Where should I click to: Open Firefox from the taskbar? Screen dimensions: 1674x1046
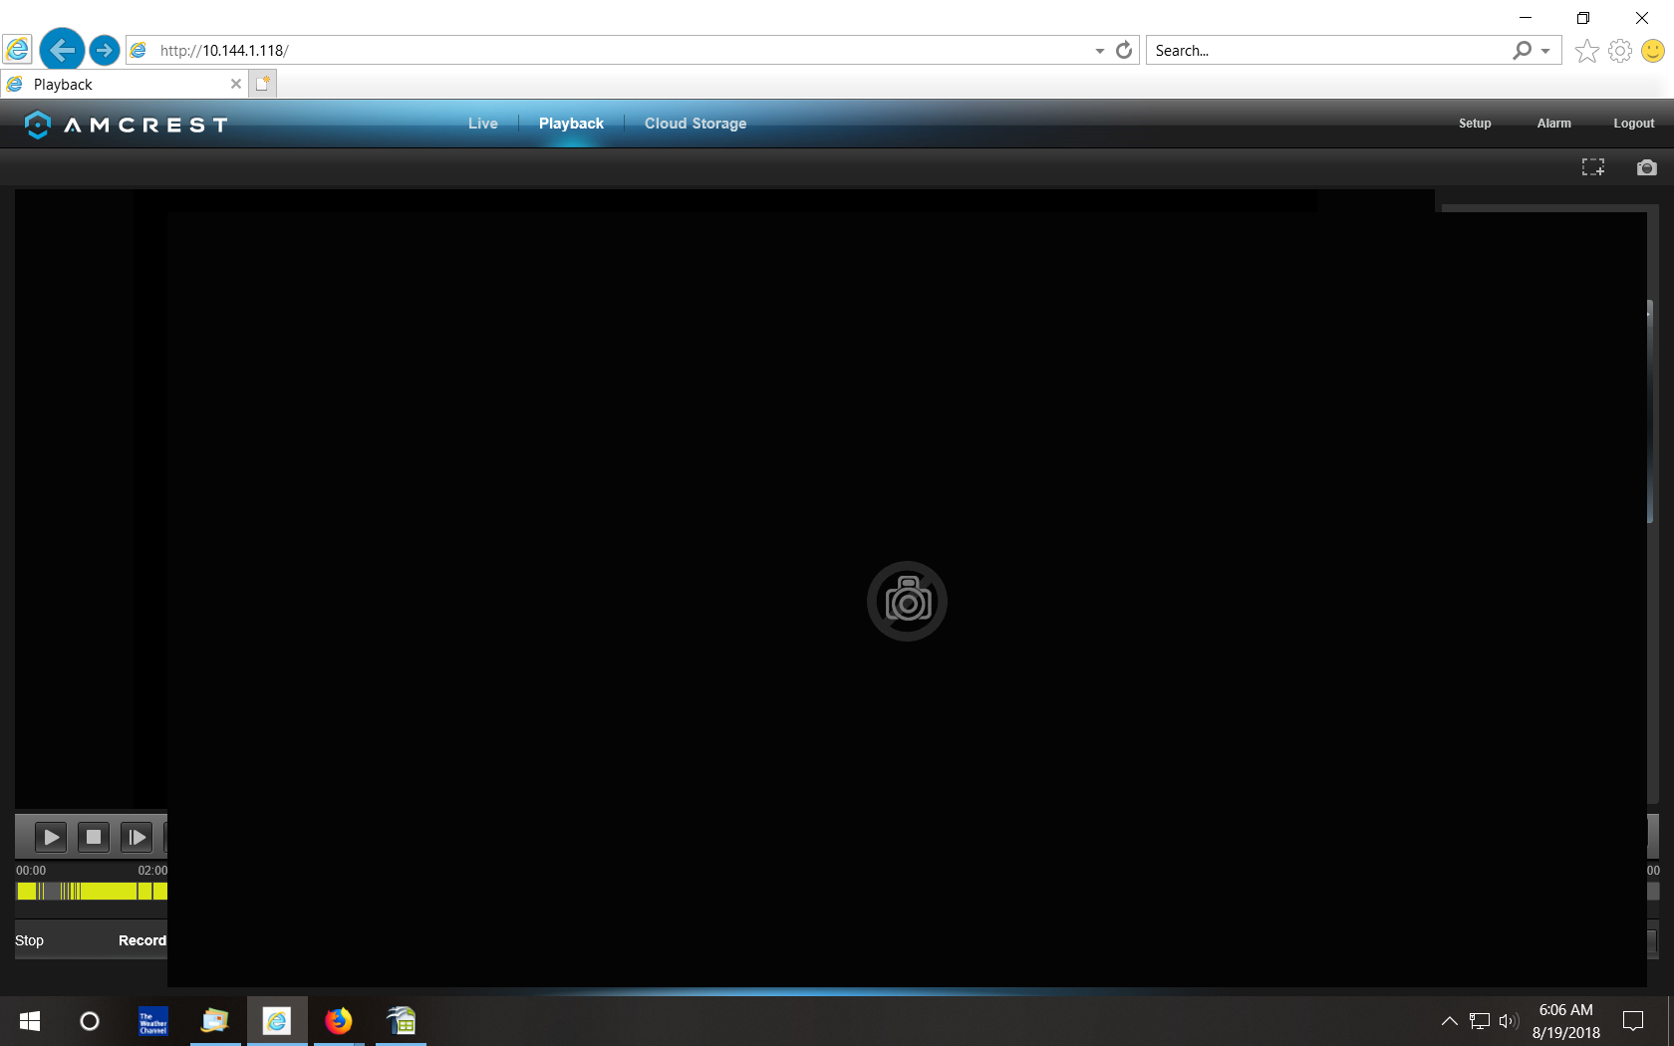[x=339, y=1021]
